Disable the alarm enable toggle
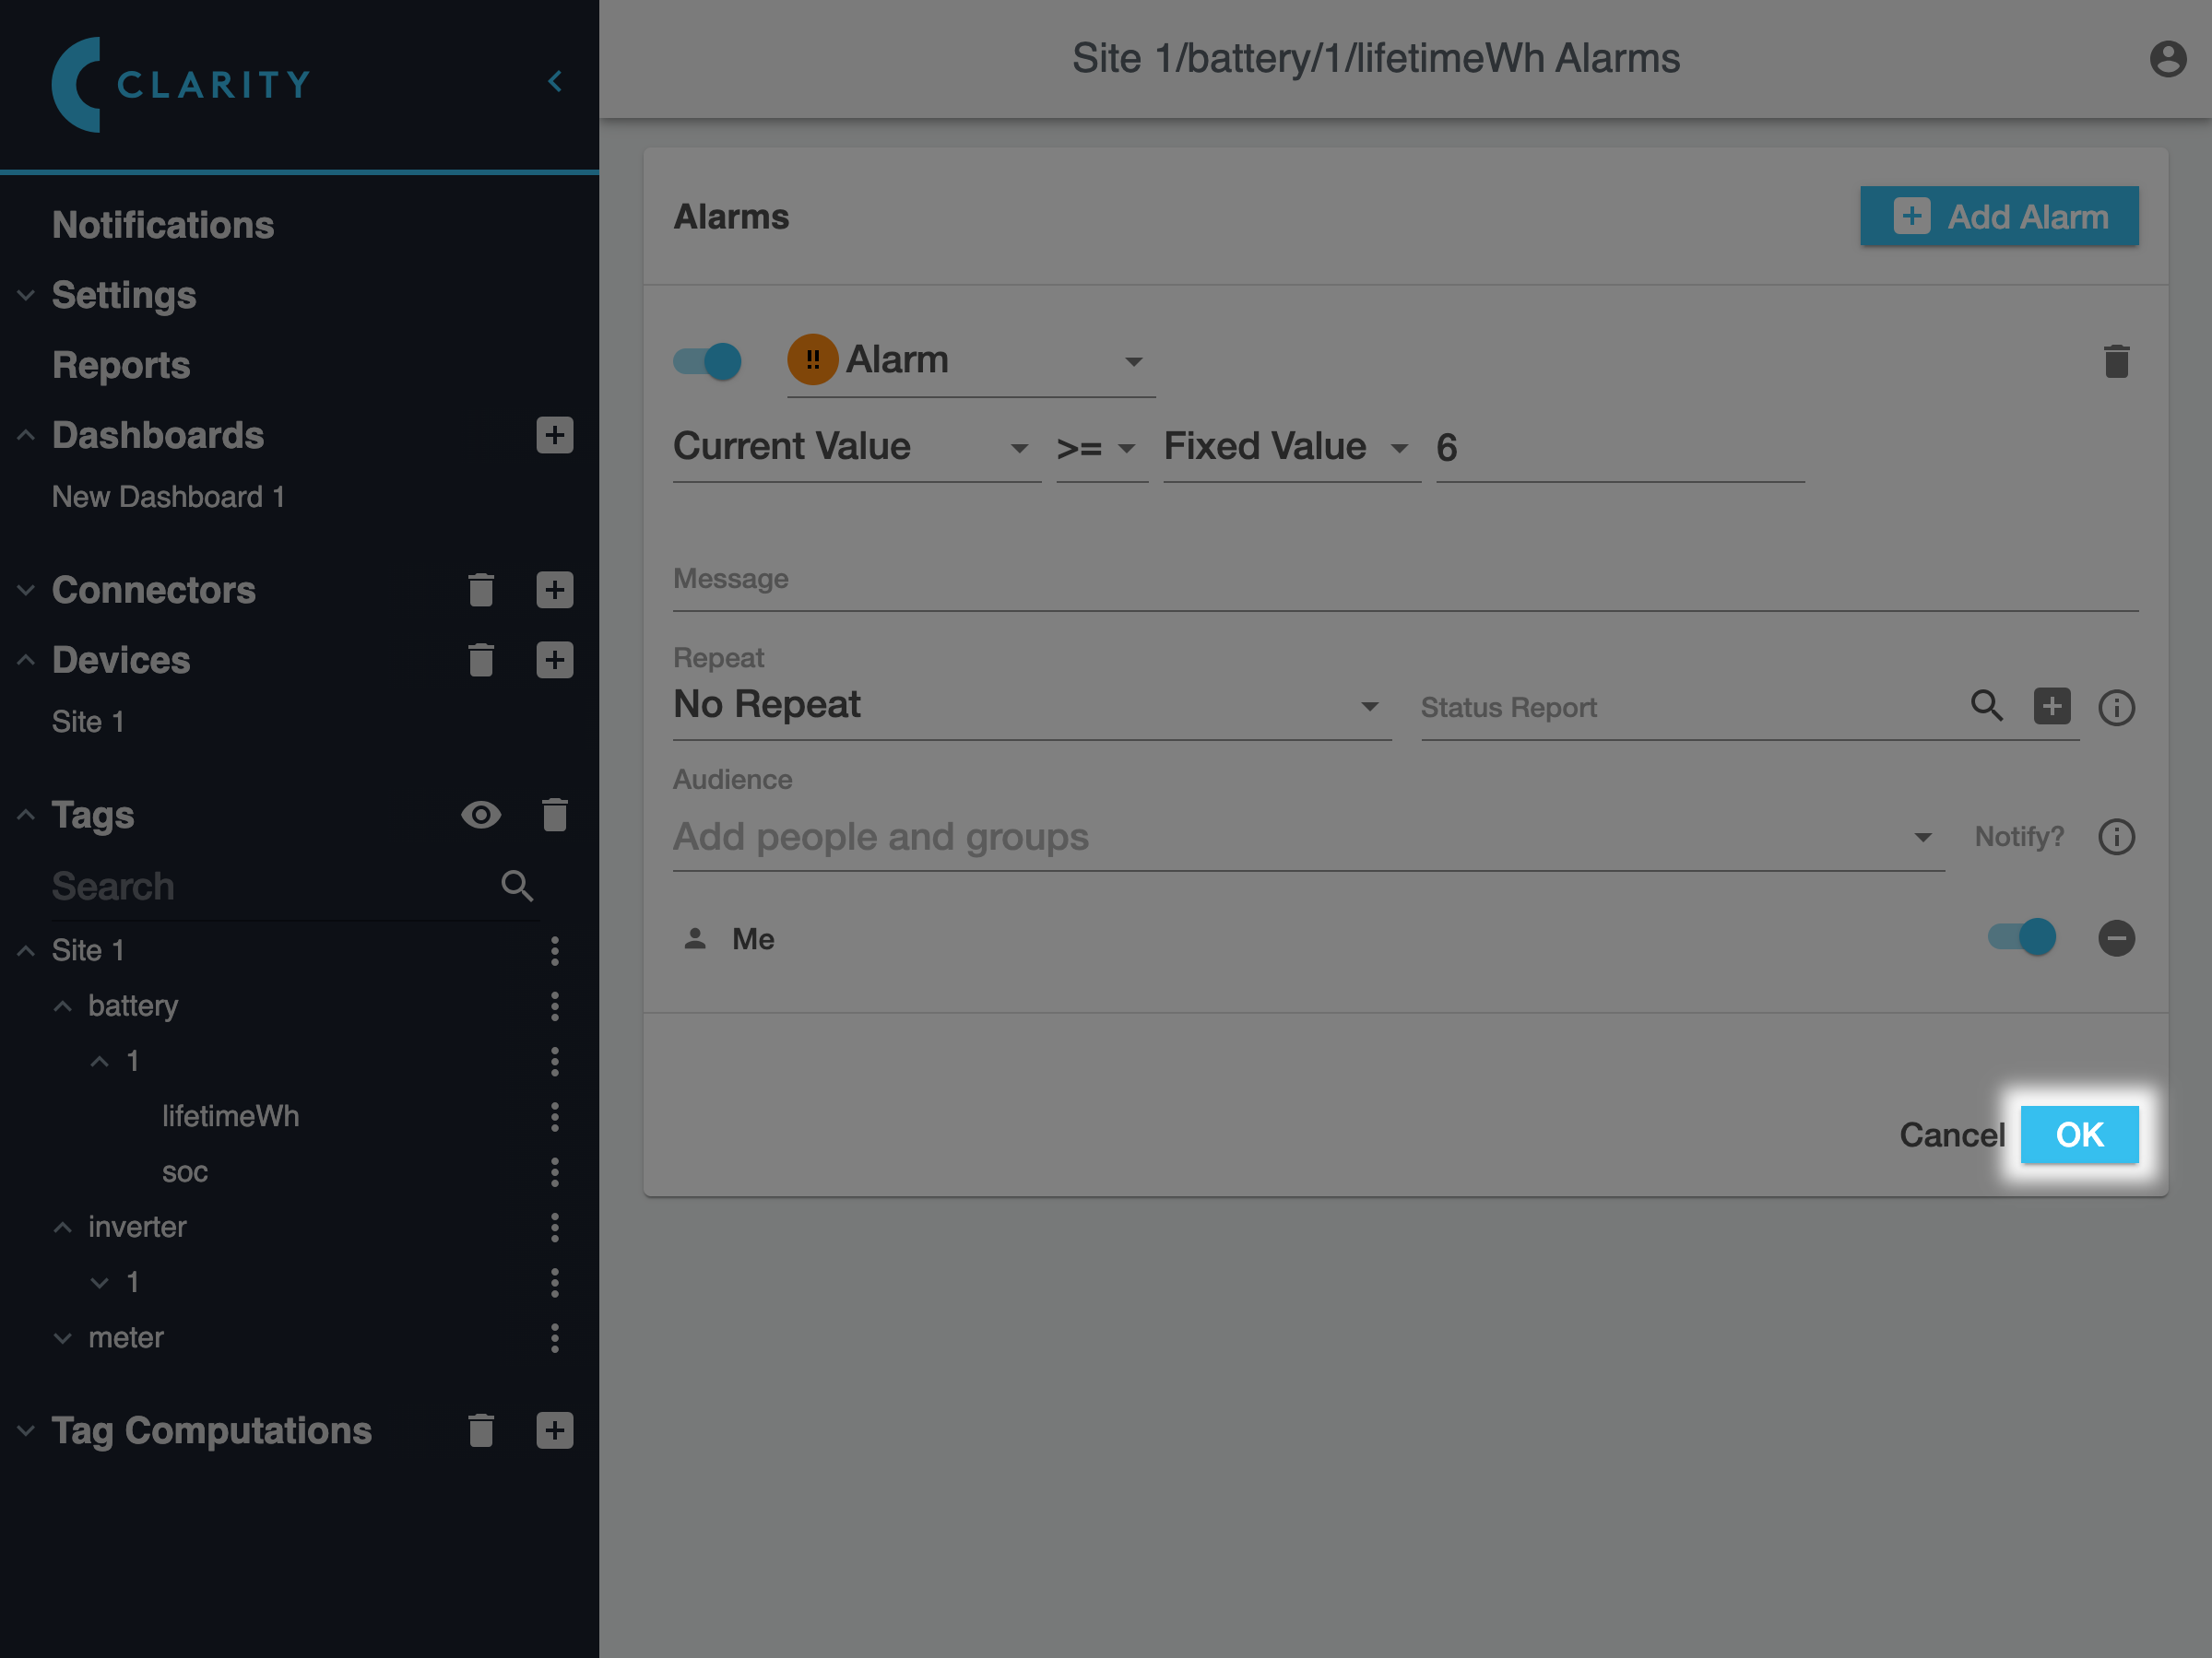Screen dimensions: 2212x1658 point(707,360)
